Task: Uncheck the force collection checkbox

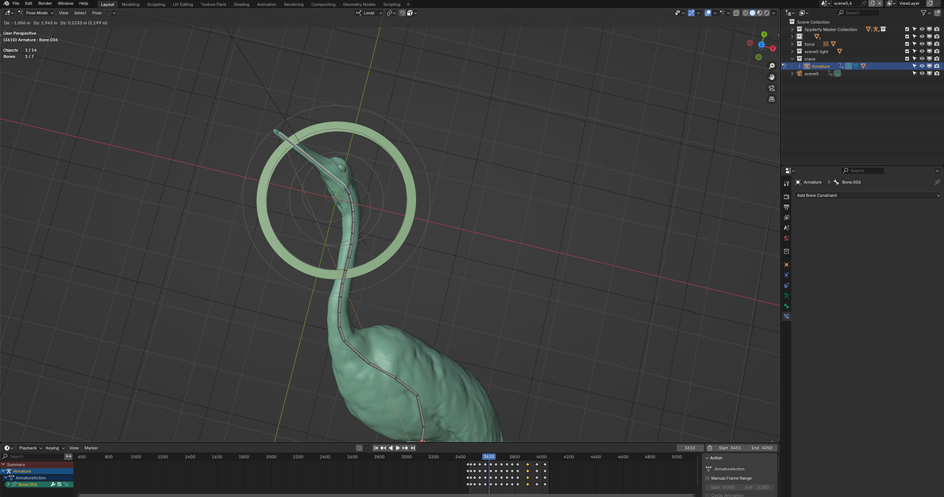Action: pos(907,44)
